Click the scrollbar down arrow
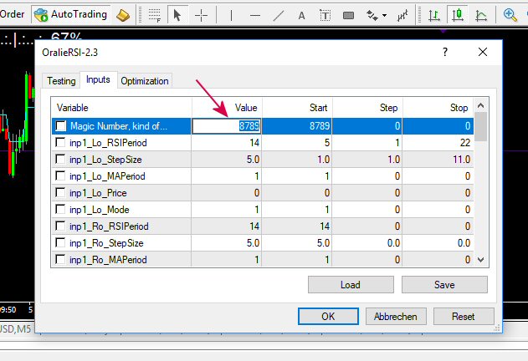Image resolution: width=528 pixels, height=361 pixels. pos(481,260)
